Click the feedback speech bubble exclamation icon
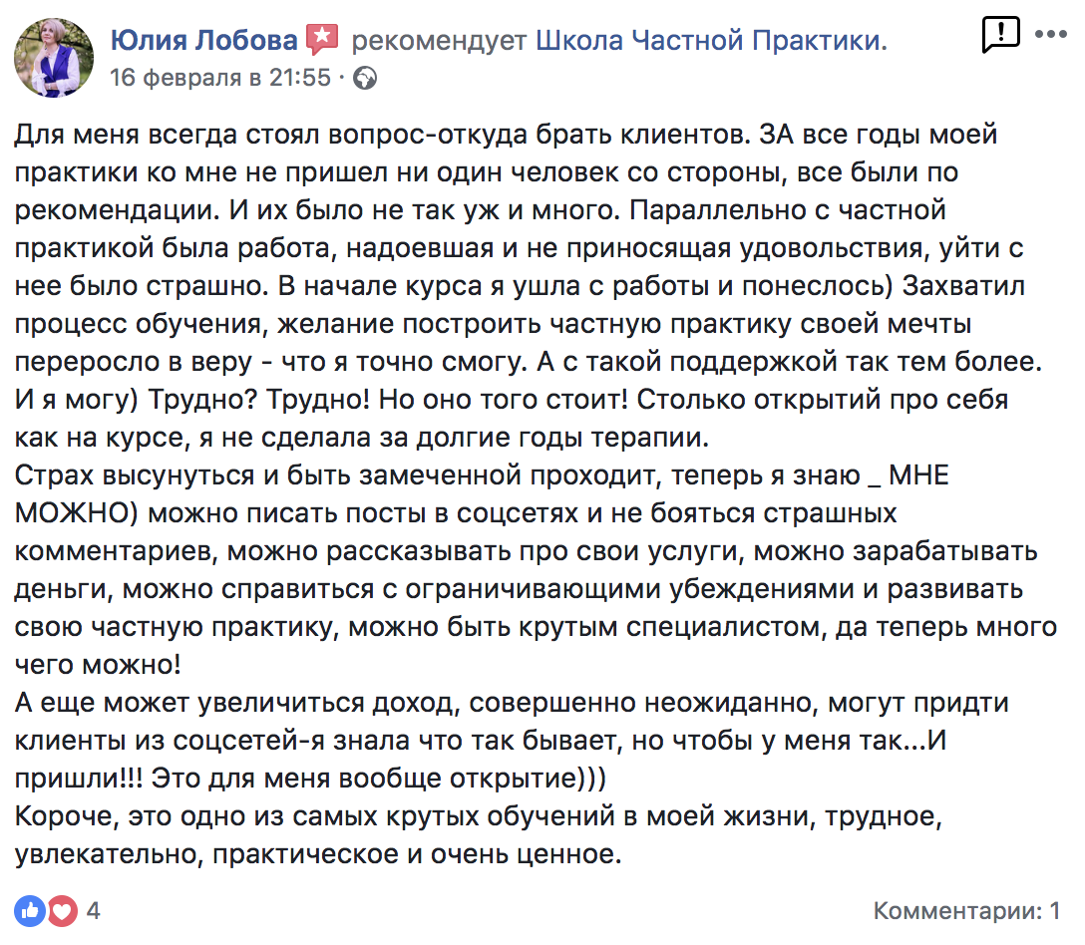This screenshot has height=945, width=1085. [1000, 34]
